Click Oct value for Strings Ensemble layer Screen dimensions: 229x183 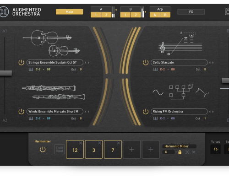[81, 70]
